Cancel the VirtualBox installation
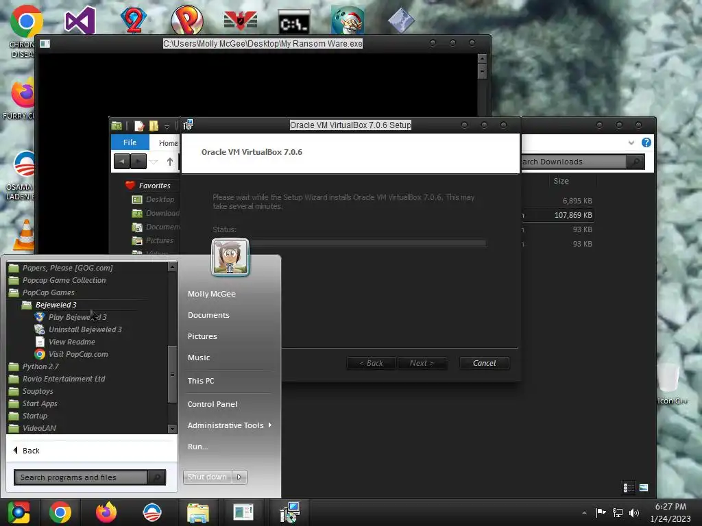 (x=485, y=363)
